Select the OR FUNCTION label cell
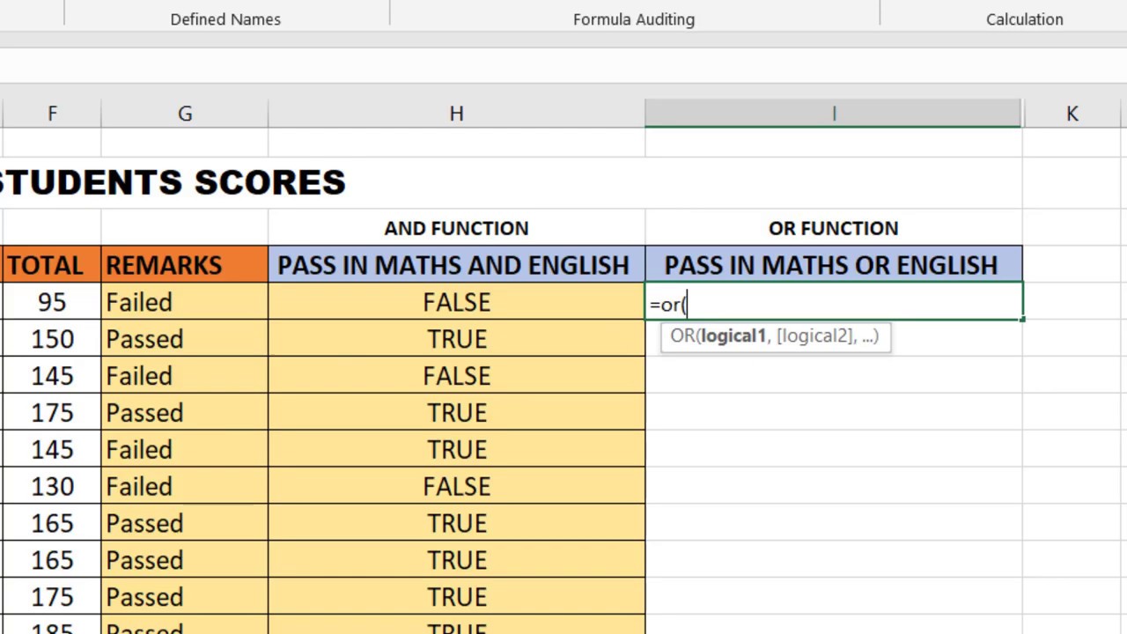The image size is (1127, 634). point(834,228)
